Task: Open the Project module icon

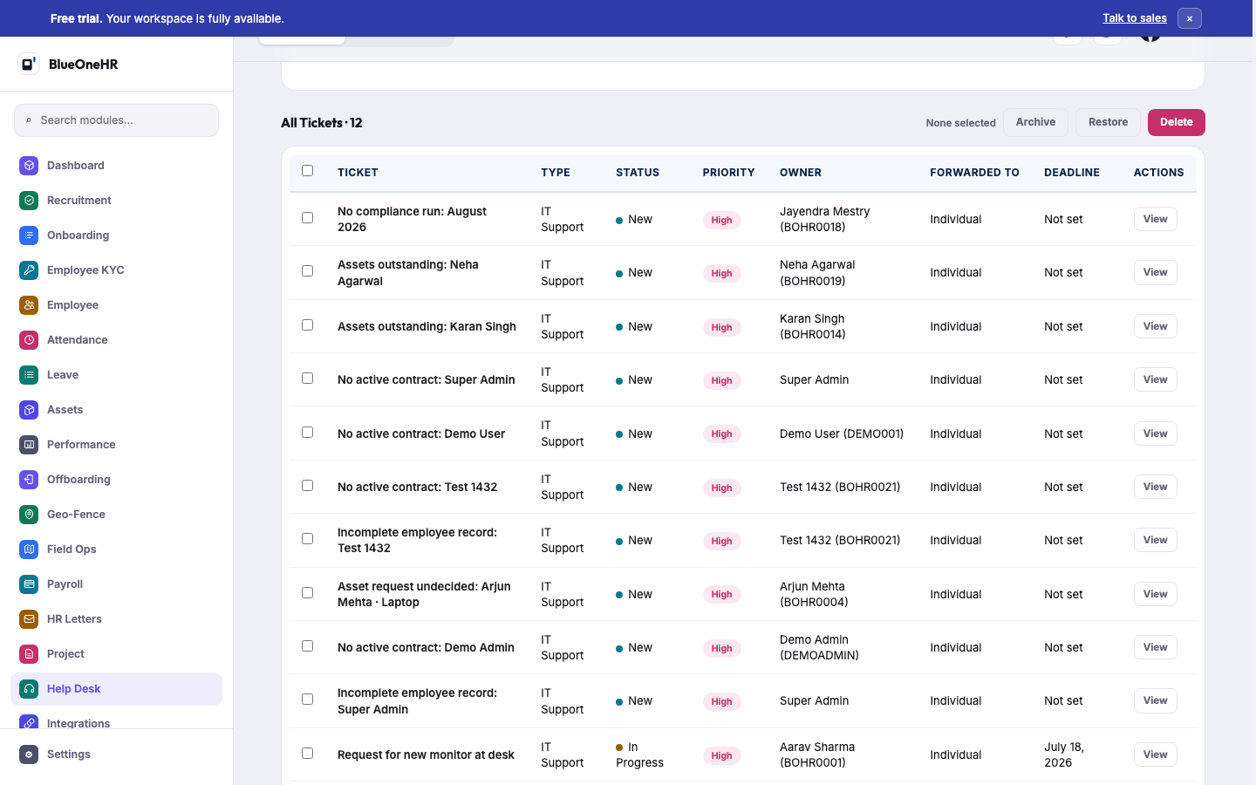Action: pos(29,654)
